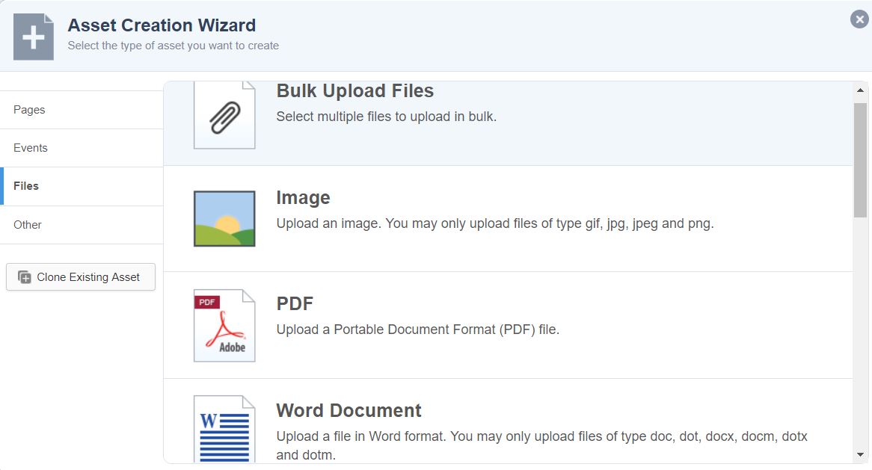872x470 pixels.
Task: Pick the PDF asset type heading
Action: pos(295,304)
